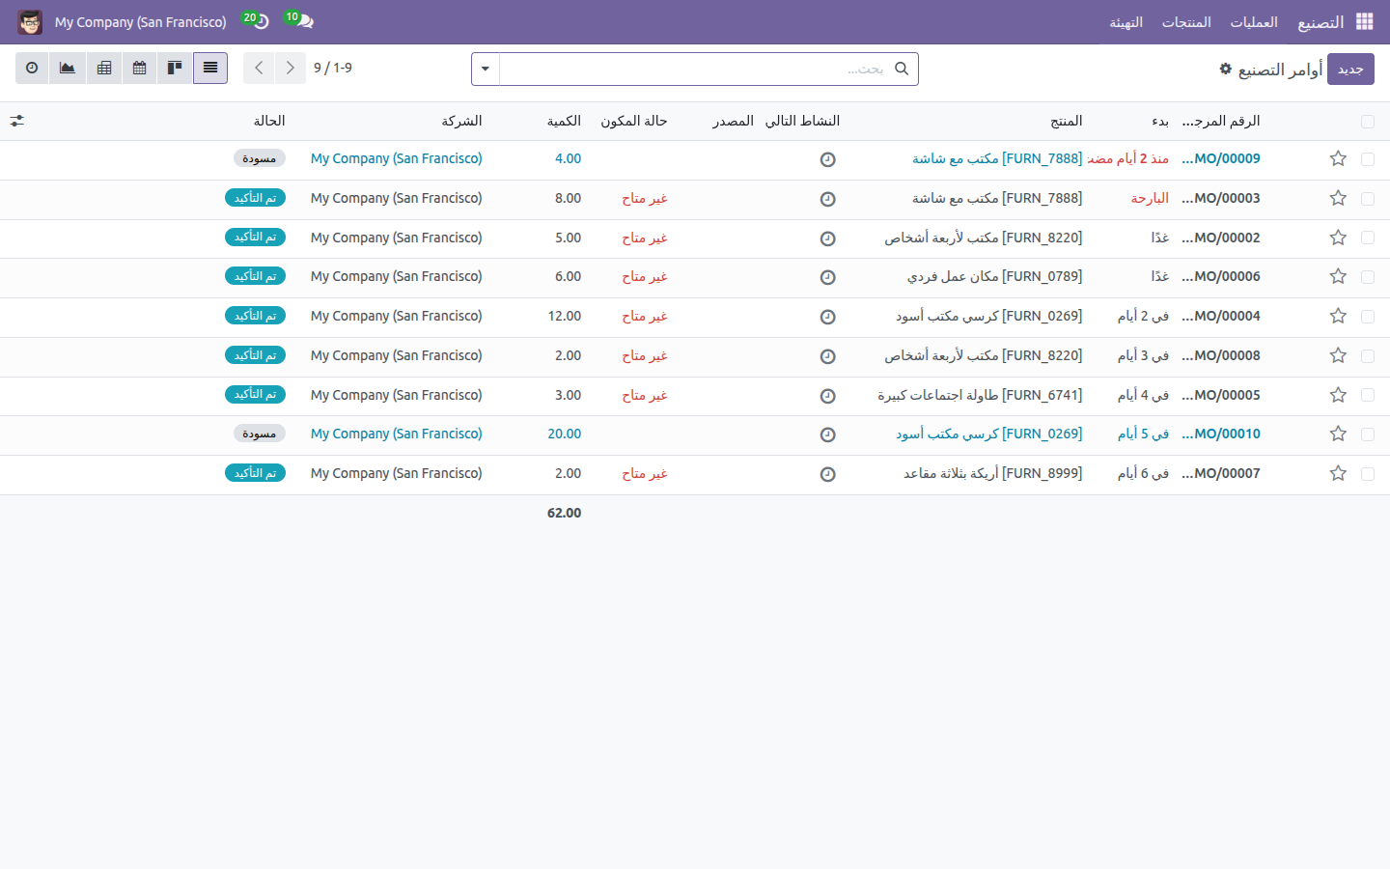Screen dimensions: 1390x869
Task: Open optional columns adjust settings
Action: click(17, 121)
